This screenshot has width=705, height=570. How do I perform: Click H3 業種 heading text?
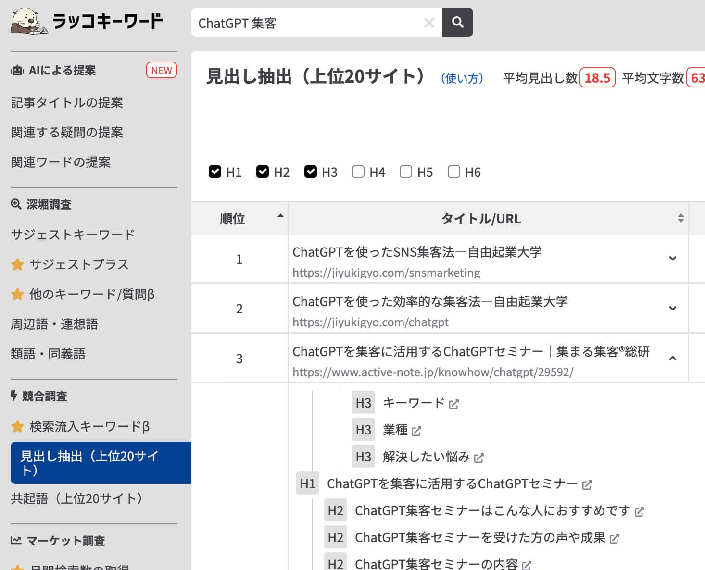pos(395,430)
